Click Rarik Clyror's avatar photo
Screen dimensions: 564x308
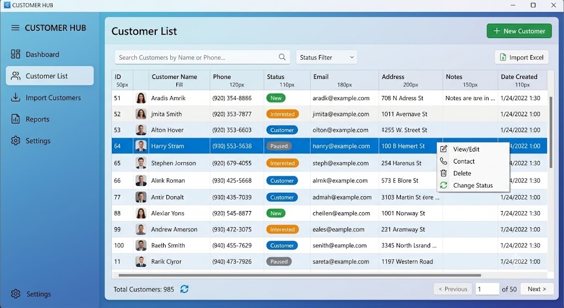click(140, 262)
